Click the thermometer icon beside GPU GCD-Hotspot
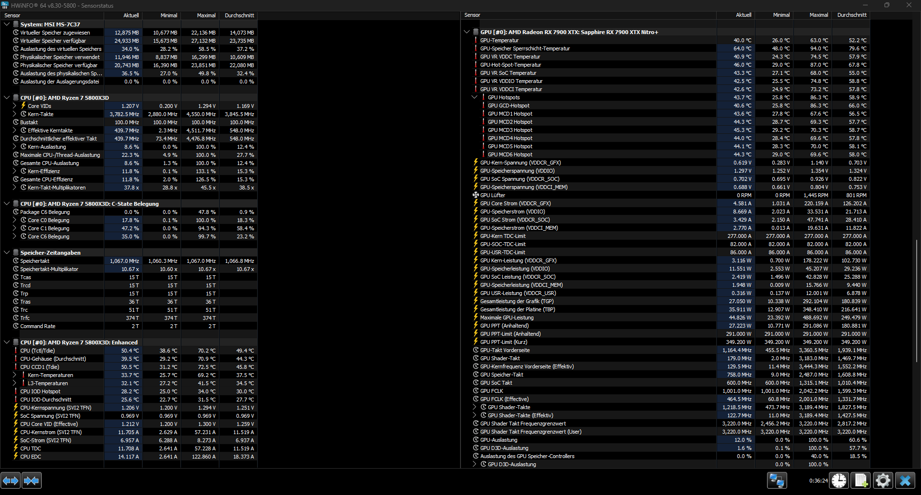The height and width of the screenshot is (495, 921). click(484, 106)
